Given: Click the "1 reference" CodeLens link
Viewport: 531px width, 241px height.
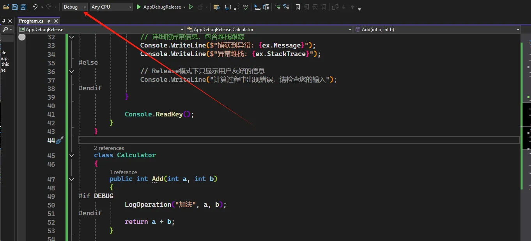Looking at the screenshot, I should pyautogui.click(x=123, y=172).
